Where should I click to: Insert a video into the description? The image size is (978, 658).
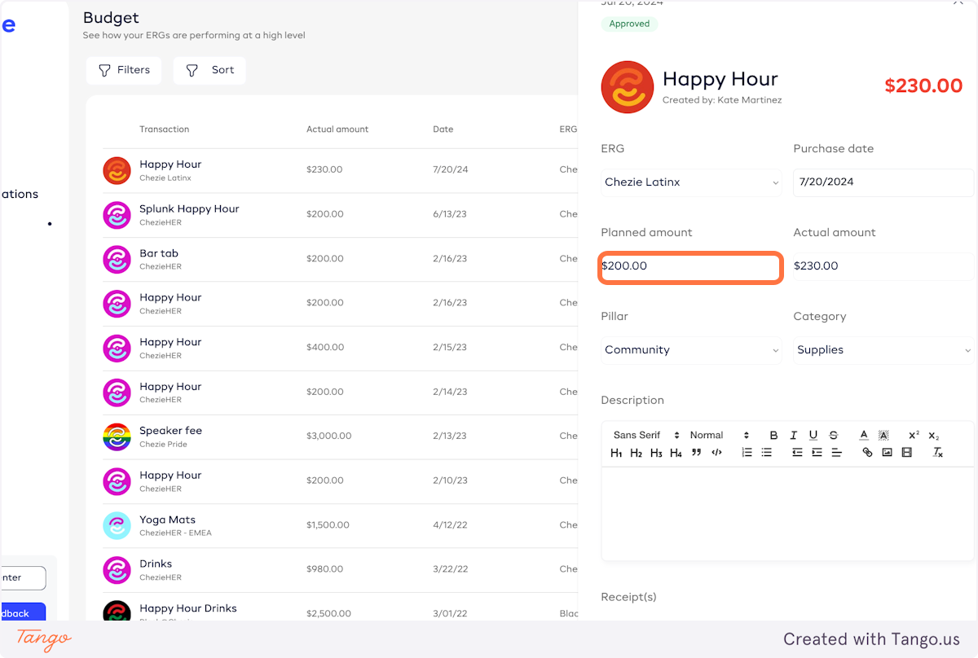906,453
